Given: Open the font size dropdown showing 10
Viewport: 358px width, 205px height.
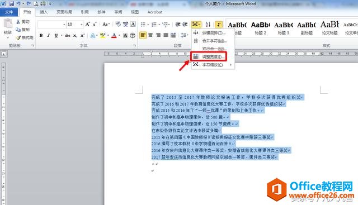Looking at the screenshot, I should pos(82,24).
